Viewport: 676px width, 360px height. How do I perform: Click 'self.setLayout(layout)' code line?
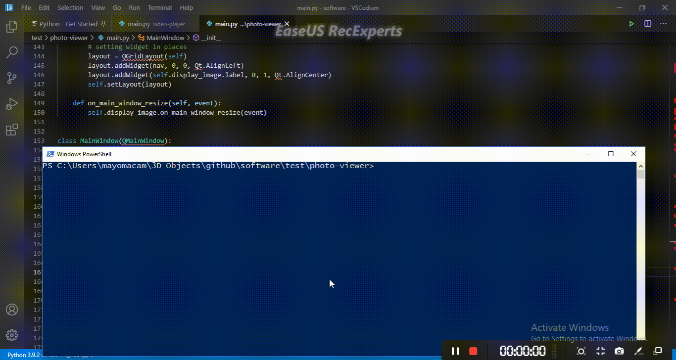pos(130,85)
